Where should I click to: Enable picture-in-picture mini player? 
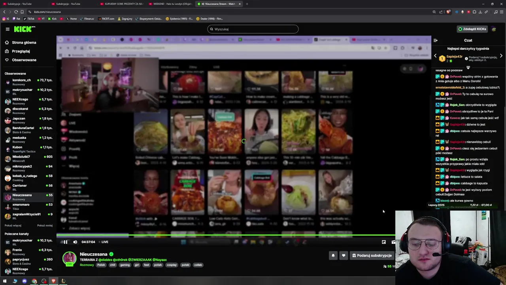click(384, 242)
